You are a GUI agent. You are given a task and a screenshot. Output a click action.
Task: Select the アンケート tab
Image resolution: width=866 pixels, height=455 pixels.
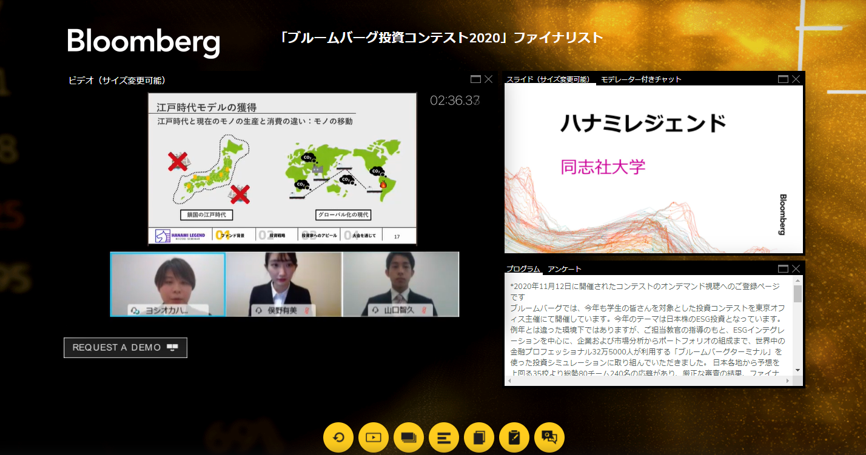tap(565, 269)
